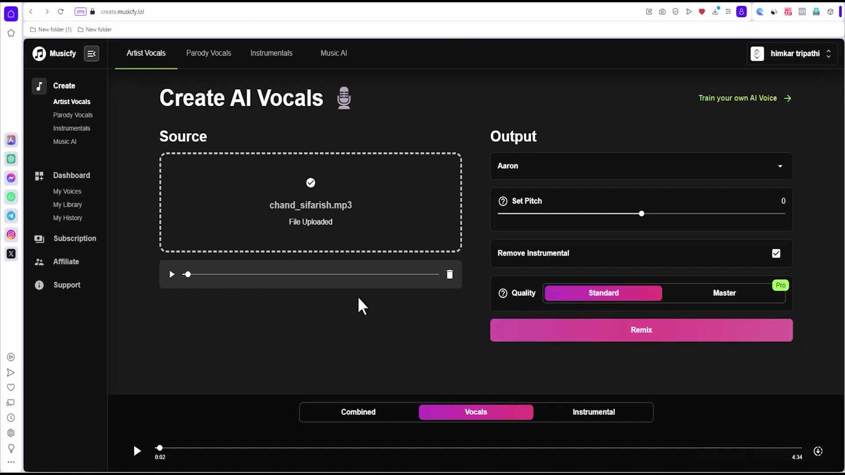
Task: Open Instrumentals in sidebar
Action: point(72,128)
